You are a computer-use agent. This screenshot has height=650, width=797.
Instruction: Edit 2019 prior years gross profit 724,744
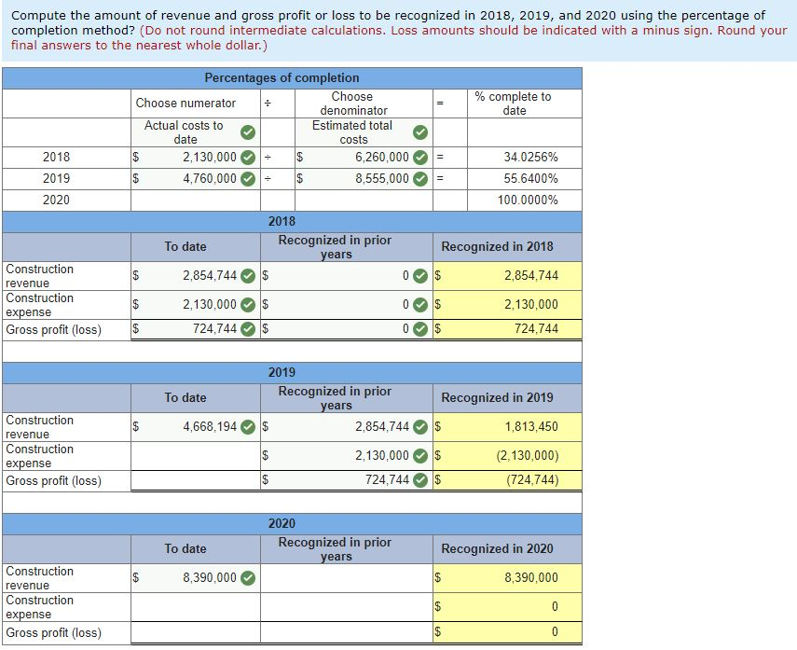(x=347, y=480)
